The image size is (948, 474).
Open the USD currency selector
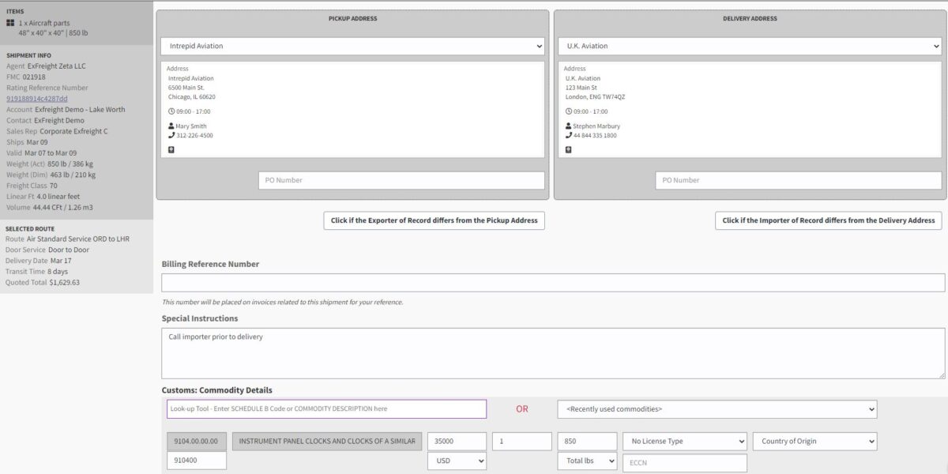click(457, 461)
